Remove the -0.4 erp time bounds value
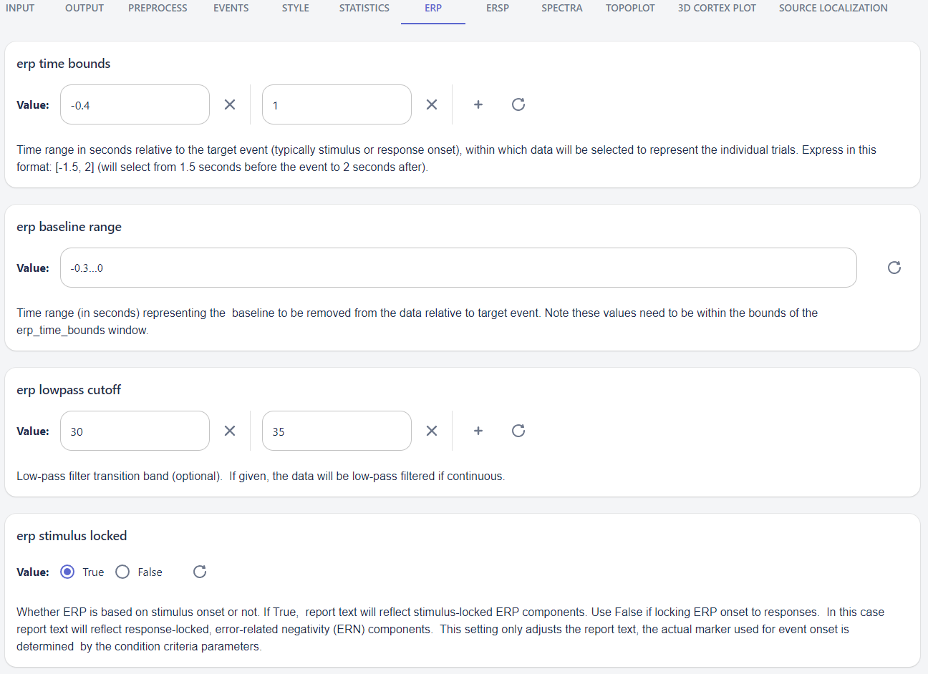Image resolution: width=928 pixels, height=674 pixels. pyautogui.click(x=230, y=104)
